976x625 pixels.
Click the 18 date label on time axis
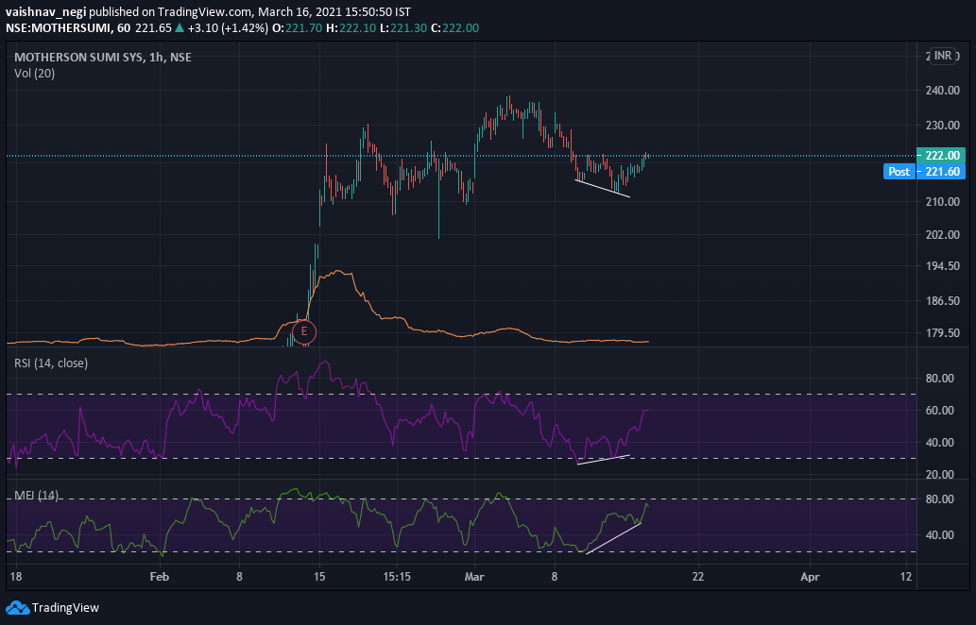pos(15,577)
